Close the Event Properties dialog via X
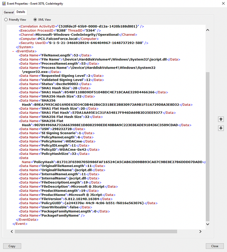Screen dimensions: 227x252 tap(223, 3)
